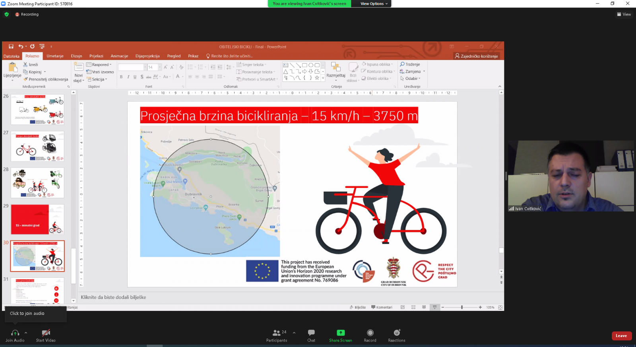Select the oval shape in shapes gallery
Viewport: 636px width, 347px height.
click(x=311, y=65)
